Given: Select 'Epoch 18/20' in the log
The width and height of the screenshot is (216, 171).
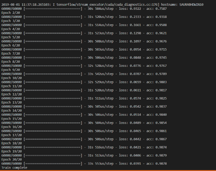Looking at the screenshot, I should (12, 143).
